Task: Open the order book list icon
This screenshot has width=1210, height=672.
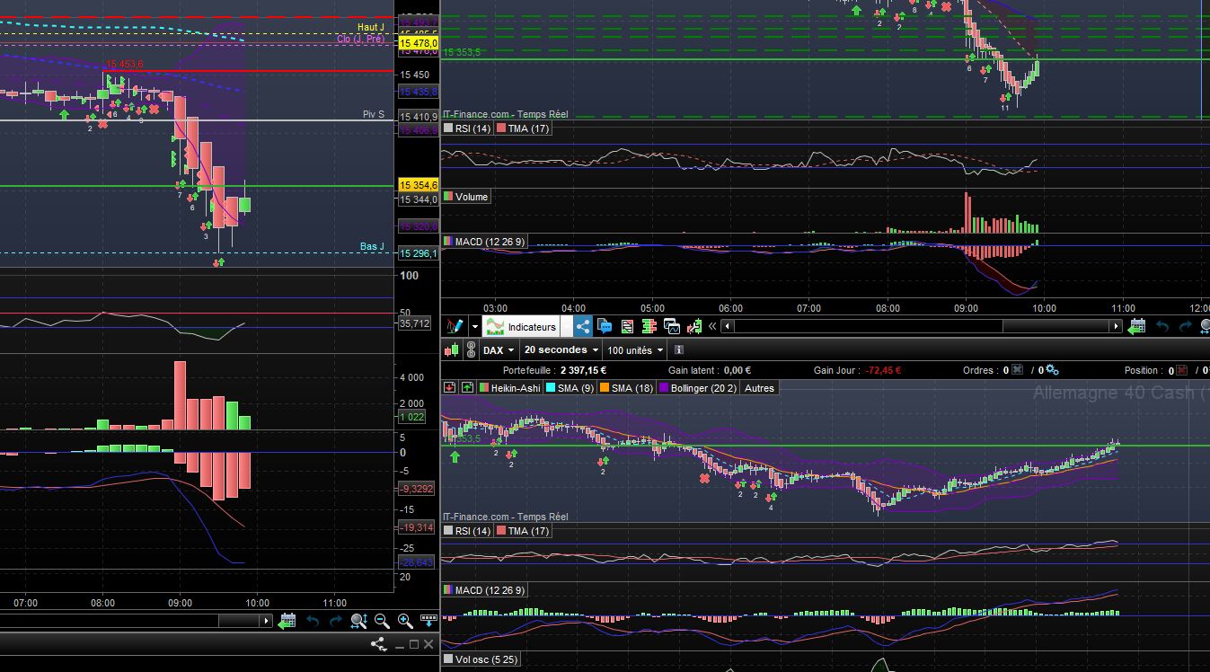Action: (x=628, y=326)
